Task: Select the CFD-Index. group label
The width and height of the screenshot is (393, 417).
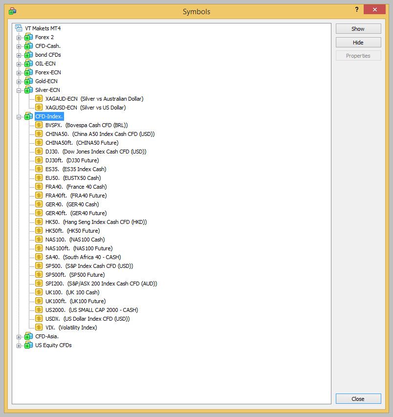Action: pos(49,116)
